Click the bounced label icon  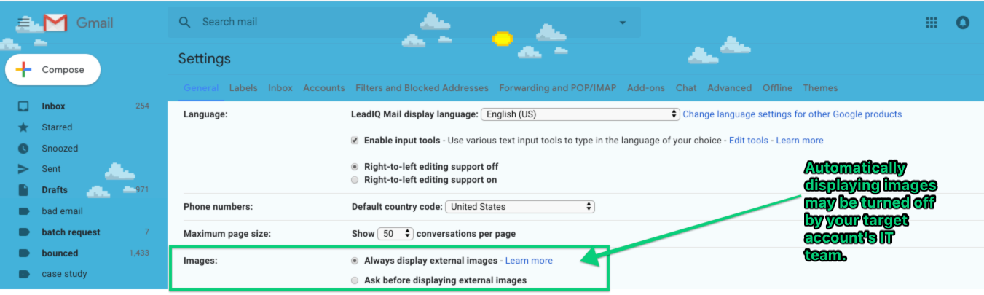pyautogui.click(x=23, y=253)
